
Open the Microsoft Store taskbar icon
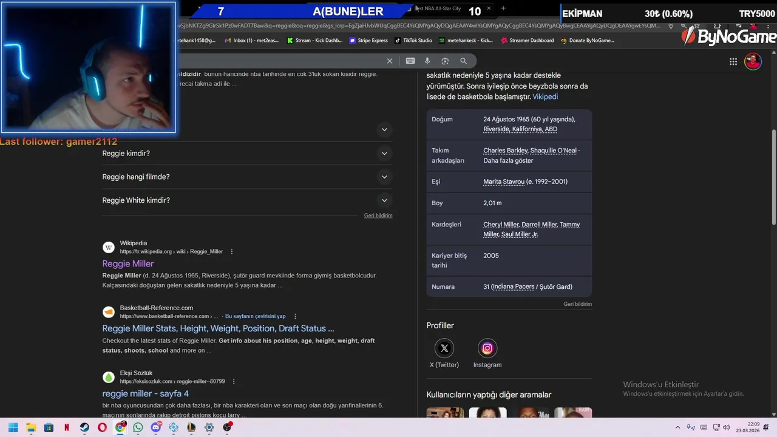click(49, 427)
